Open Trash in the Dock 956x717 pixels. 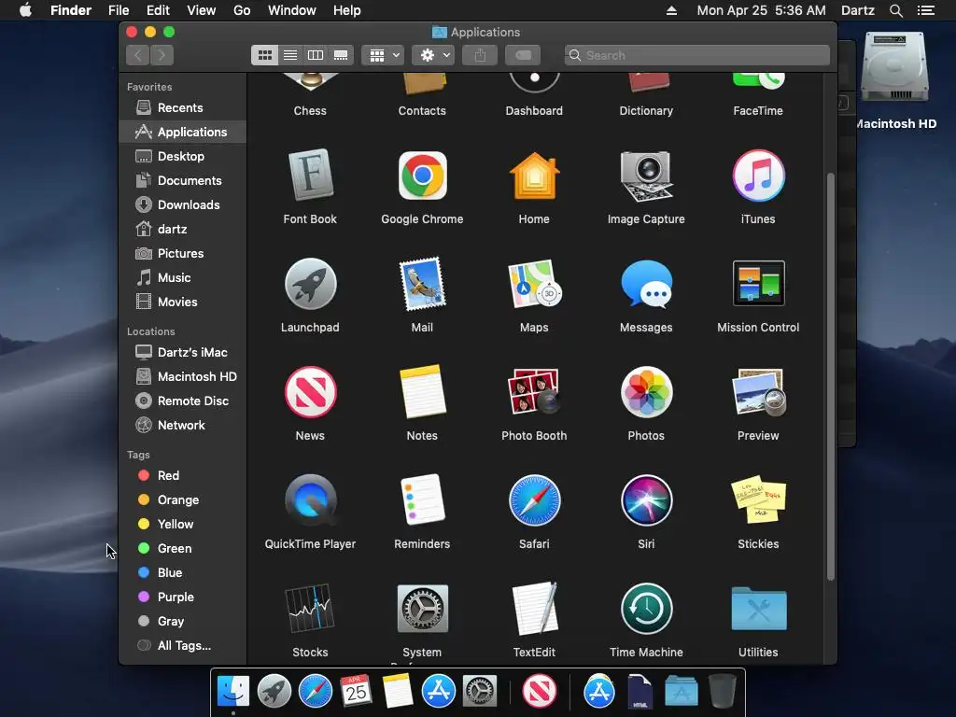pos(723,691)
